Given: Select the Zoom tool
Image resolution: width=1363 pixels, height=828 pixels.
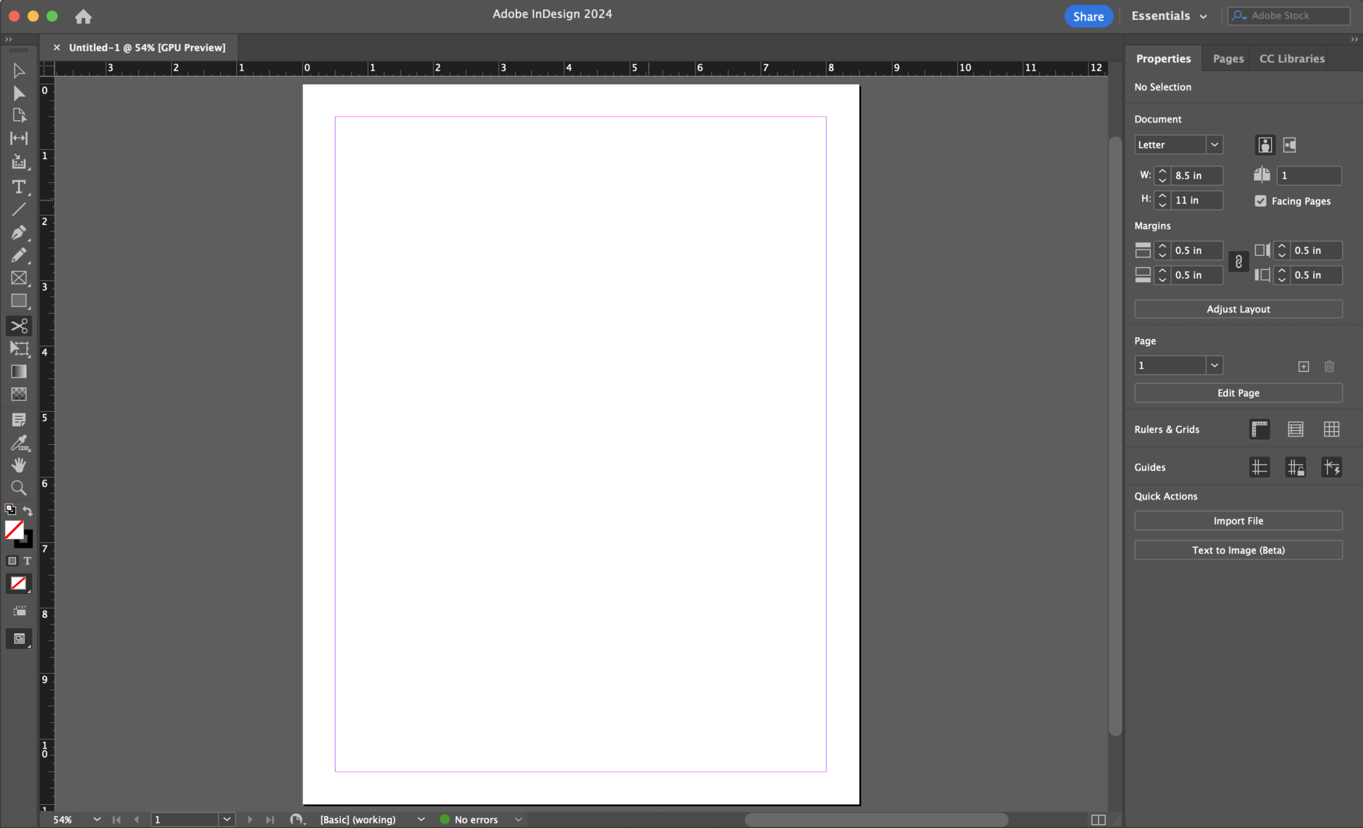Looking at the screenshot, I should [x=19, y=488].
